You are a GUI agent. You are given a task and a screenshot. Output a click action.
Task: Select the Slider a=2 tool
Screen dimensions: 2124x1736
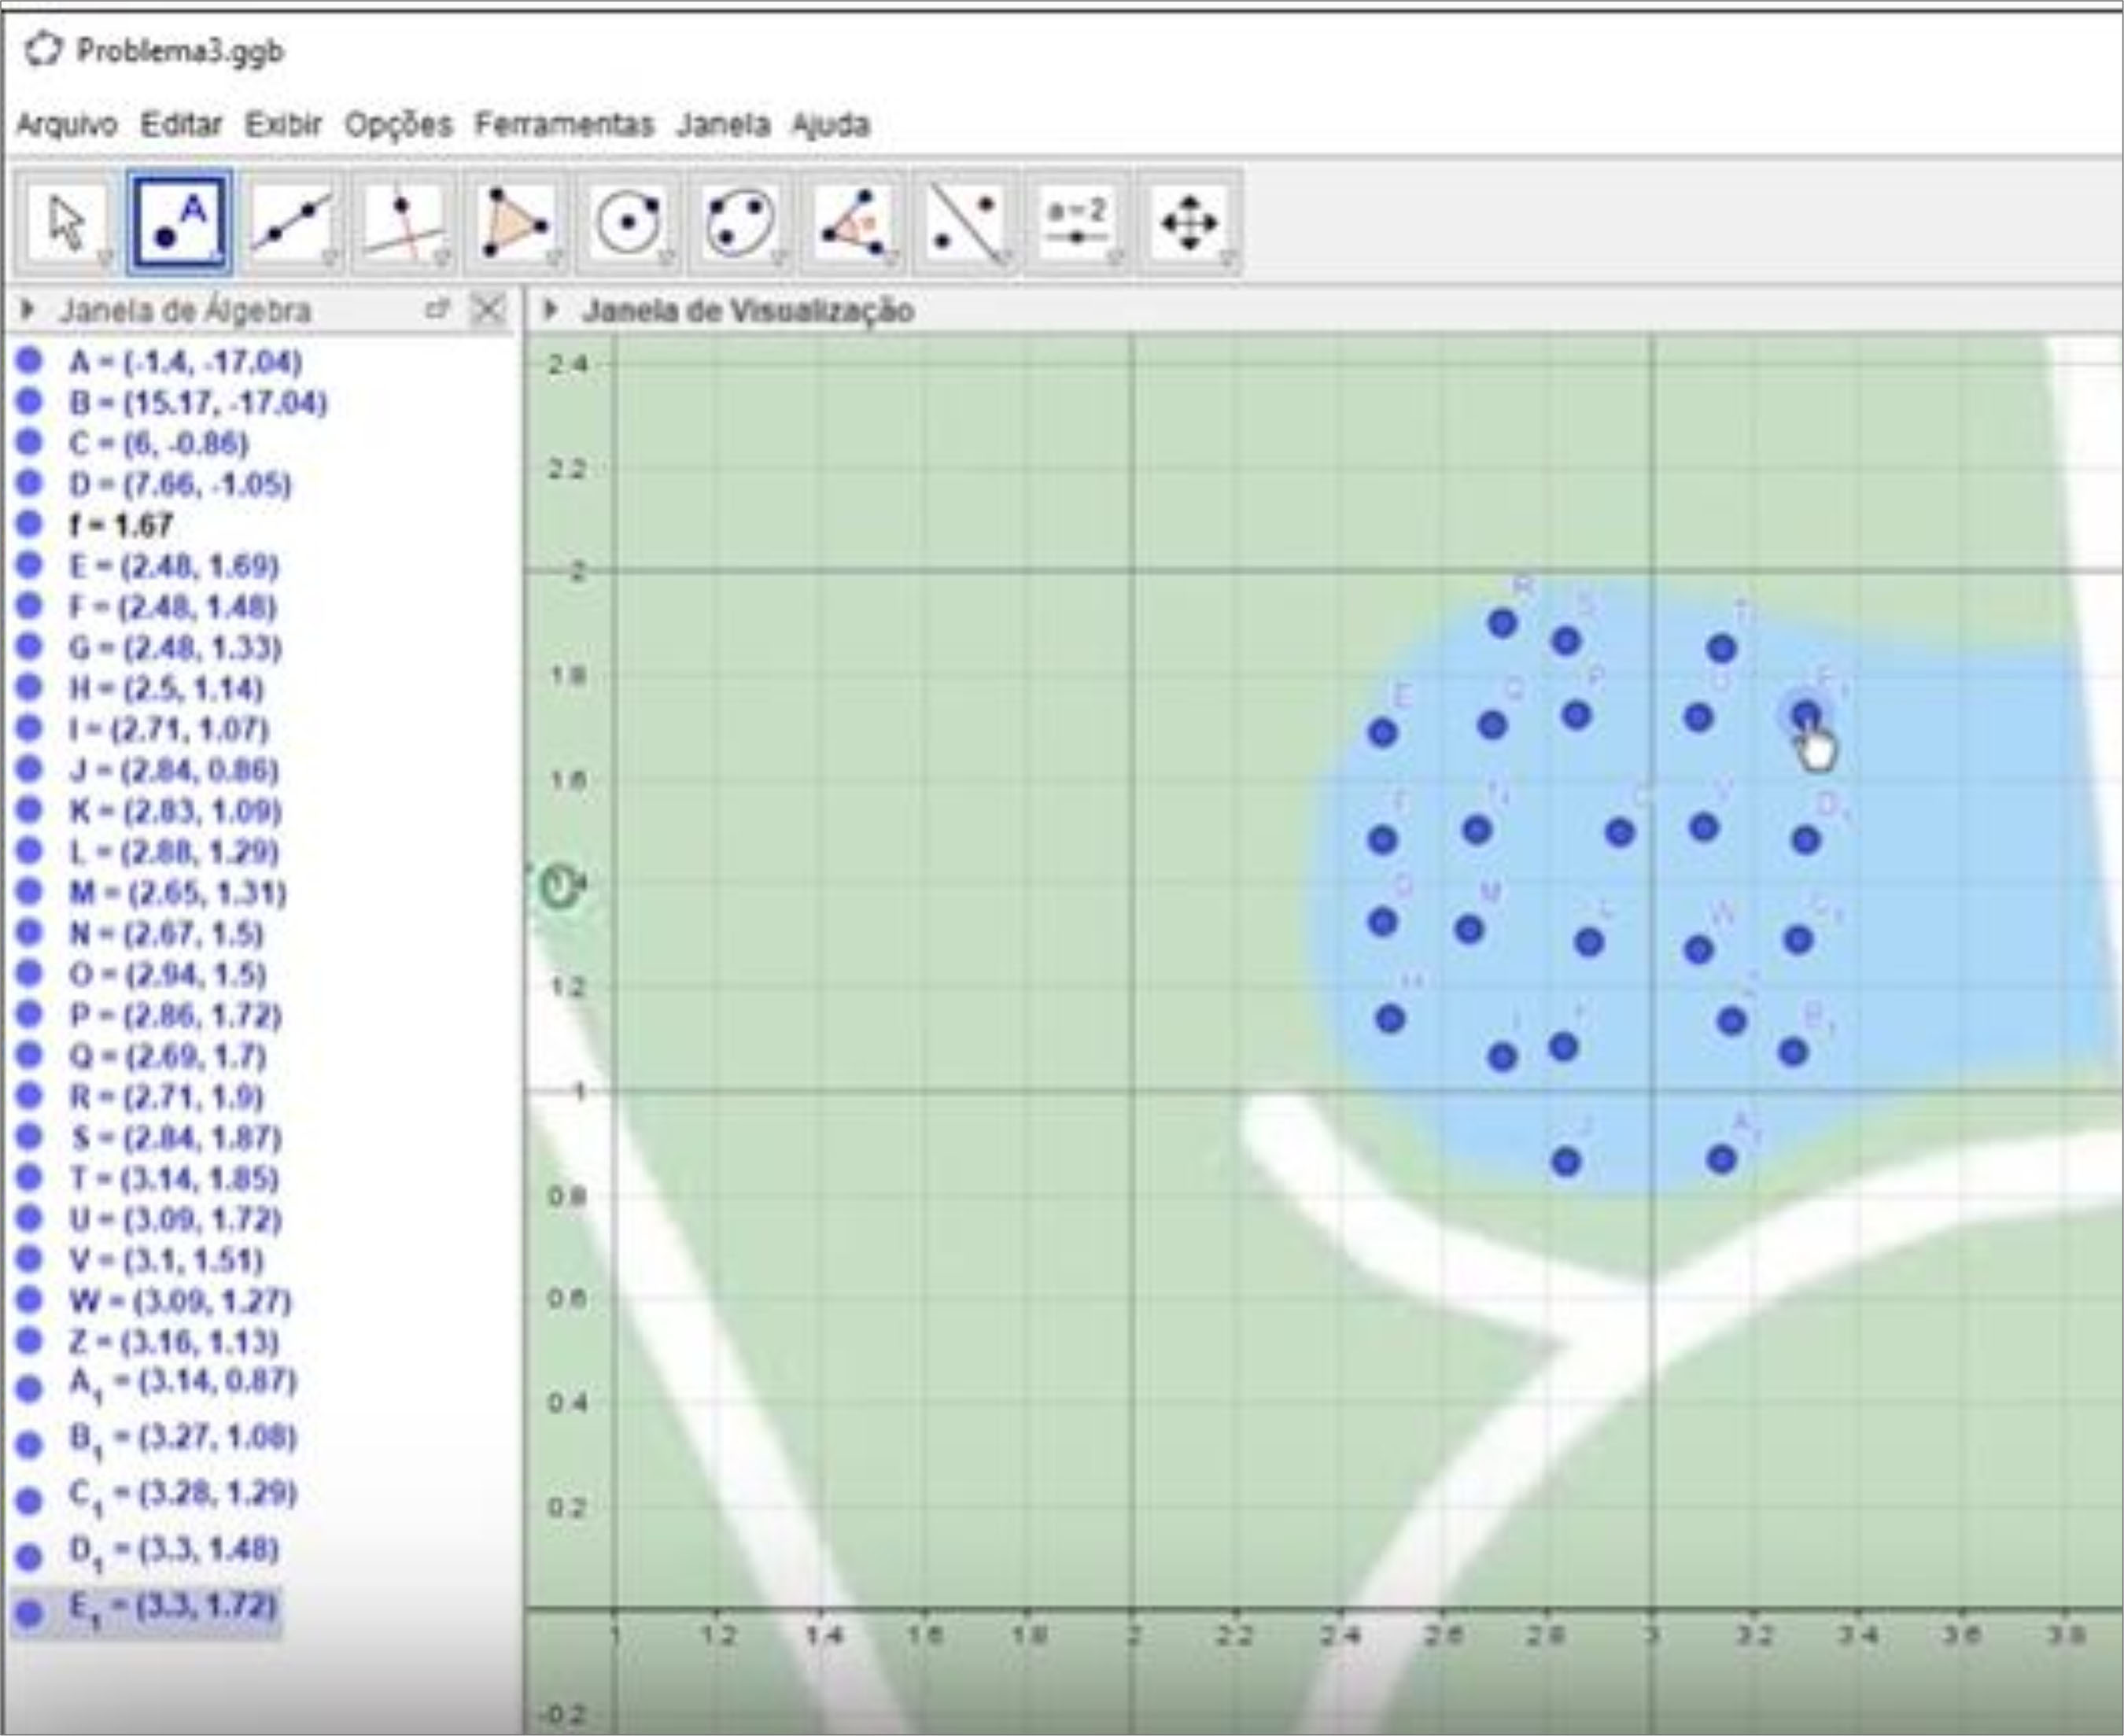point(1076,222)
